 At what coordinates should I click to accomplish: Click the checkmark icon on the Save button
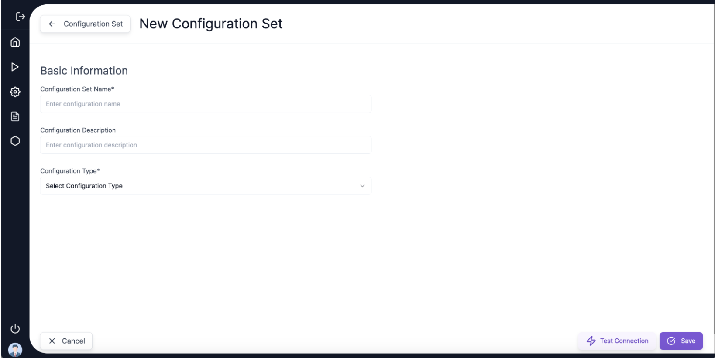click(671, 341)
